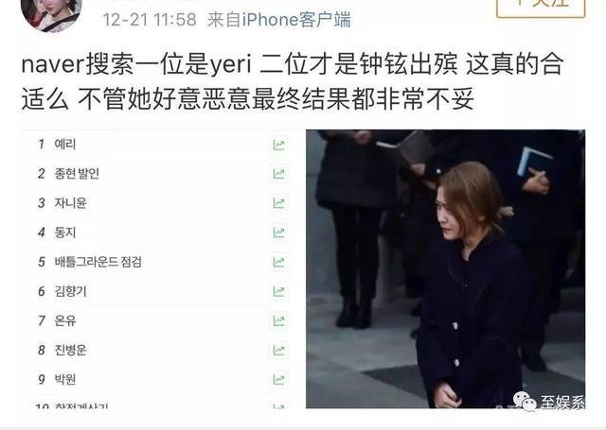606x430 pixels.
Task: Click the 来自iPhone客户端 source link
Action: (279, 20)
